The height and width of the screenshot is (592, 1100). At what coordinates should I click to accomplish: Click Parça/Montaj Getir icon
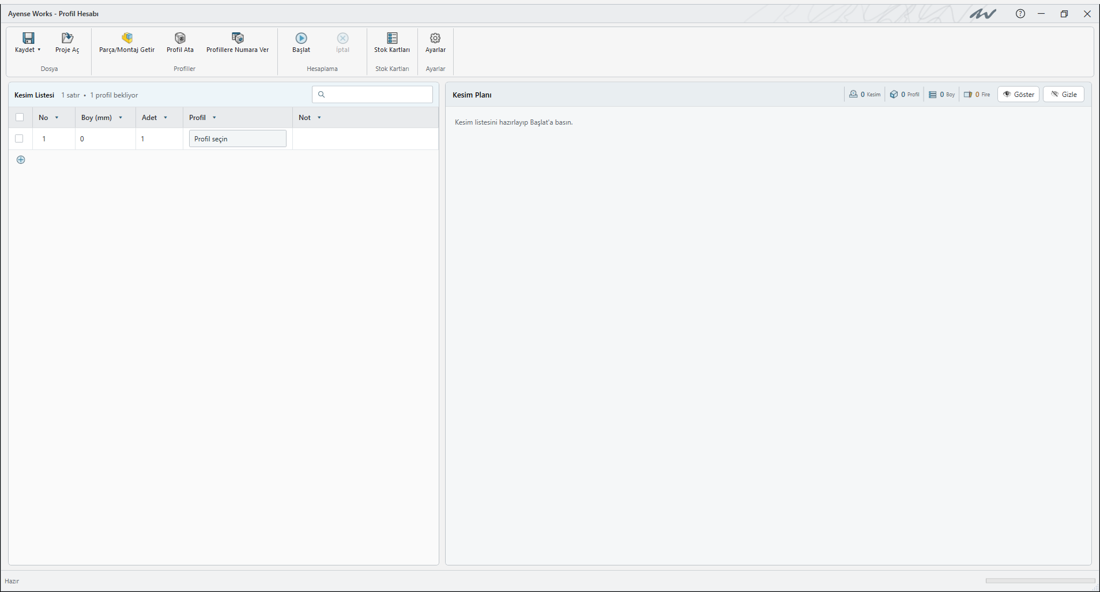127,38
